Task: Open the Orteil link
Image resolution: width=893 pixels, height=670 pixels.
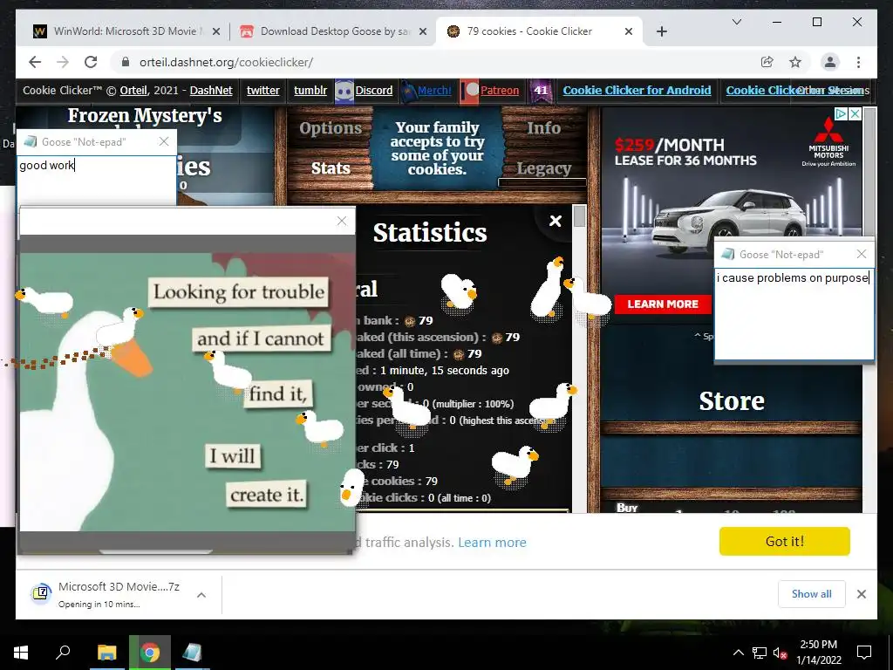Action: click(x=133, y=91)
